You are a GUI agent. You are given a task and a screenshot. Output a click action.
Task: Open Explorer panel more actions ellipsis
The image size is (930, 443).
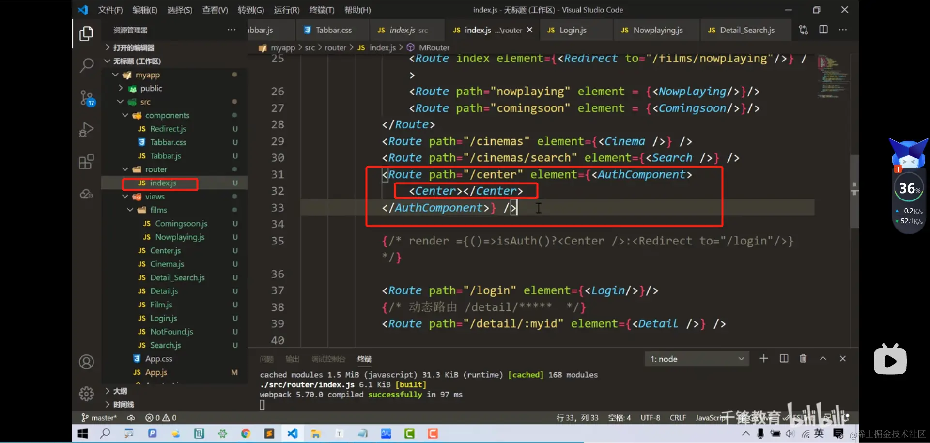tap(232, 30)
